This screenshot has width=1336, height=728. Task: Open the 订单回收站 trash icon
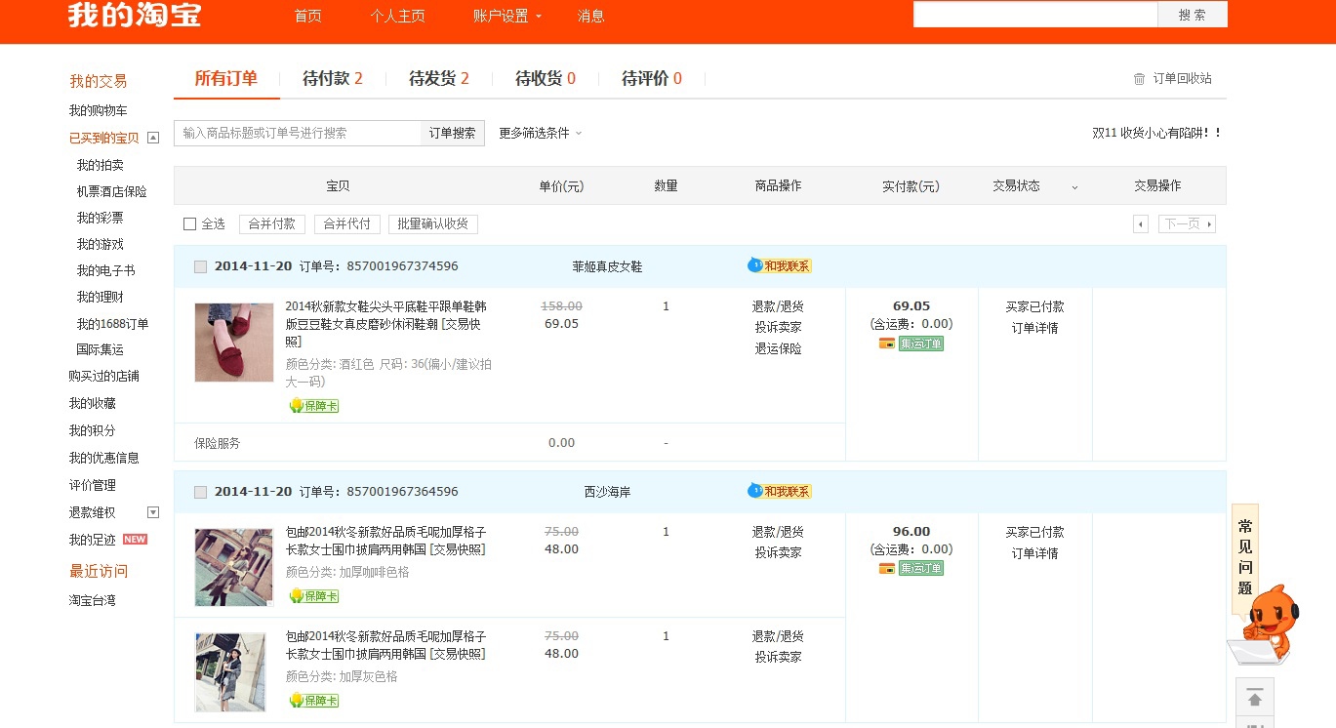(1139, 79)
